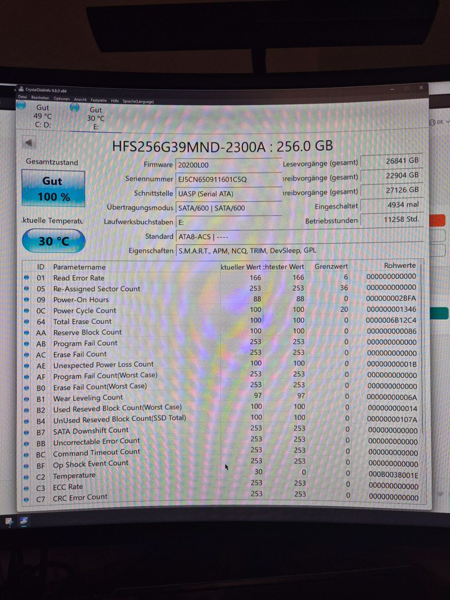
Task: Click the model title HFS256G39MND-2300A
Action: 188,146
